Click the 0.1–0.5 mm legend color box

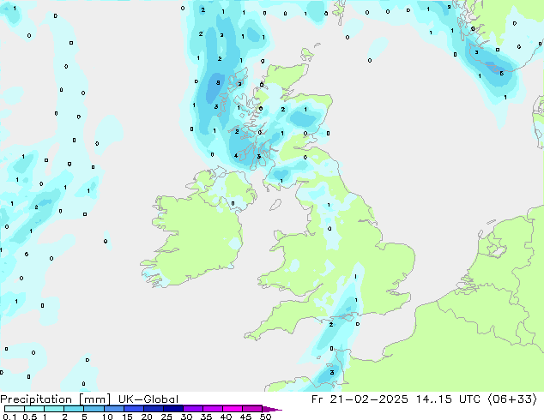tap(15, 409)
